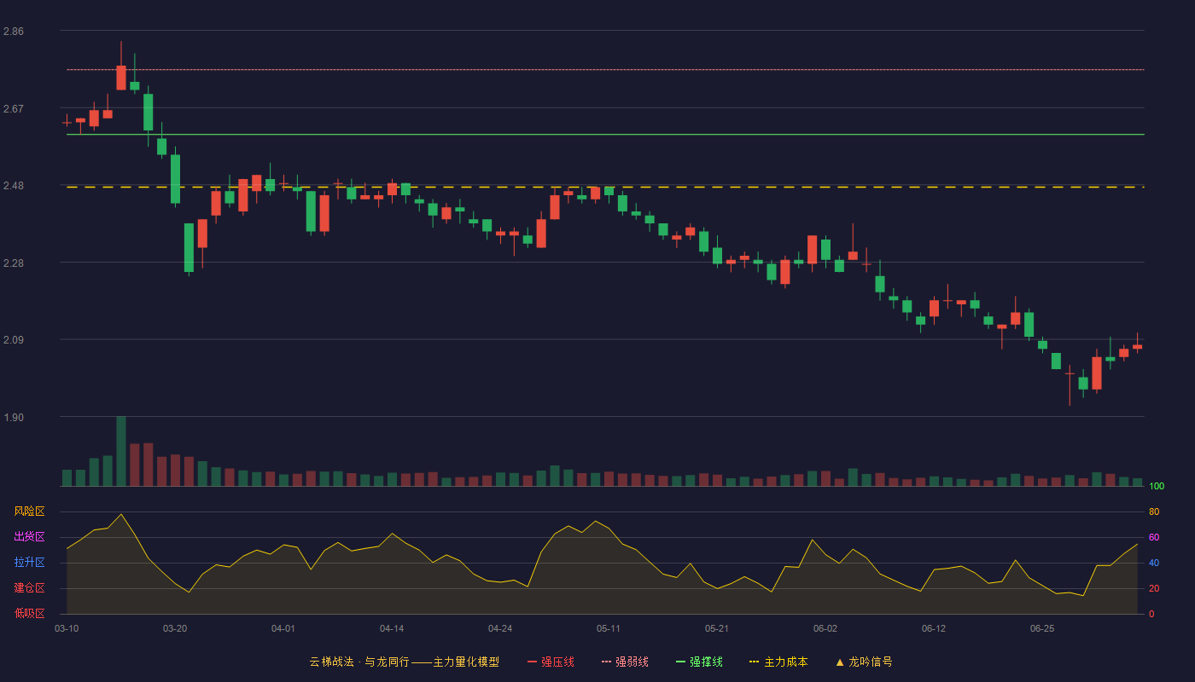Click the 04-01 date label
Screen dimensions: 1195x682
(x=283, y=628)
